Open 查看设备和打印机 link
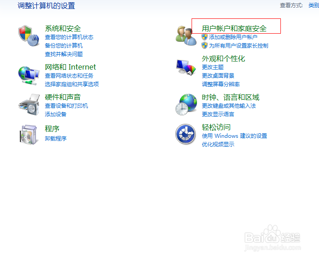 click(66, 106)
